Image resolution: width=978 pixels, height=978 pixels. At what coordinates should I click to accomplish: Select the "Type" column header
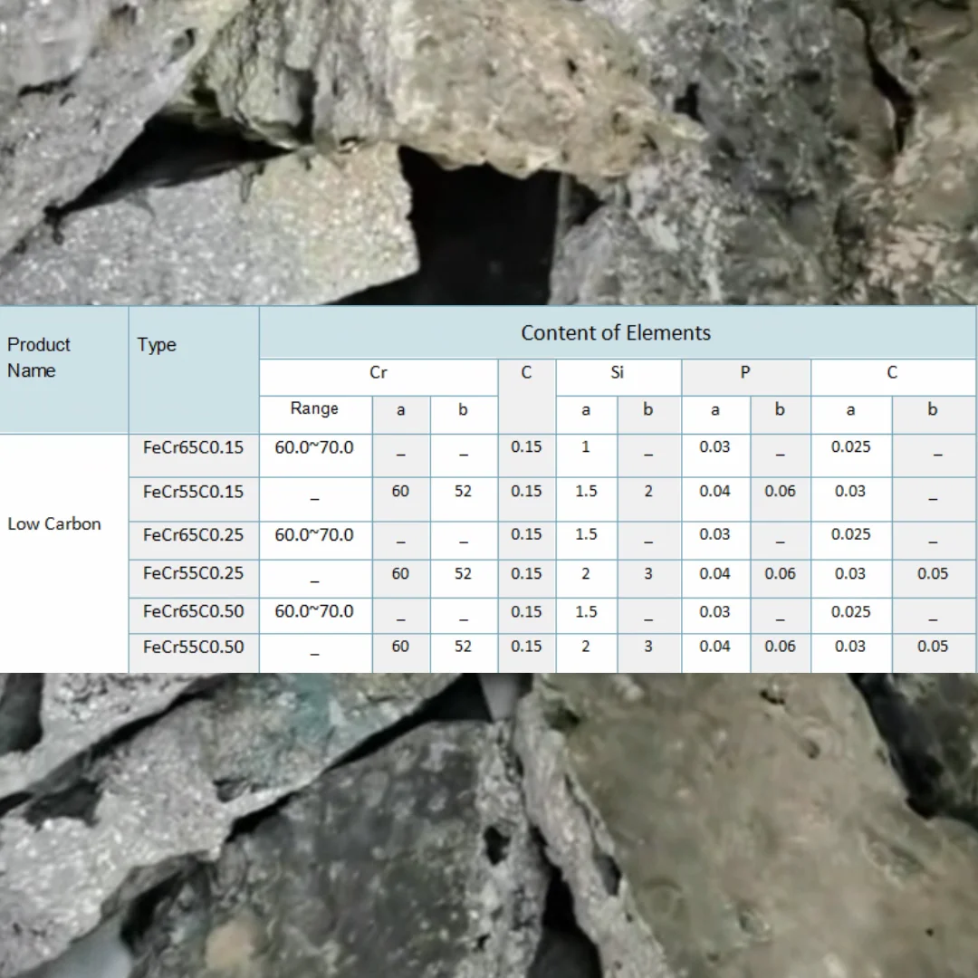pos(157,345)
